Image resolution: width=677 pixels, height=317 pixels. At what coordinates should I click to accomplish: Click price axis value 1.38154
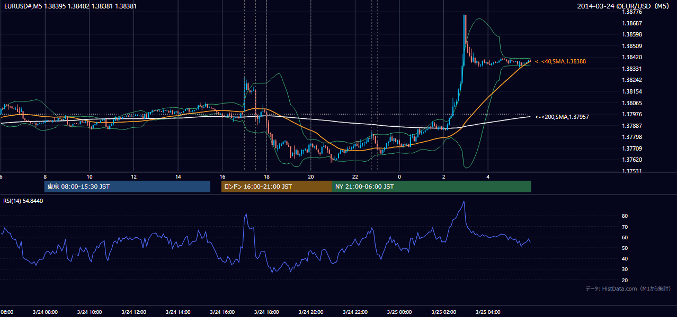point(632,91)
